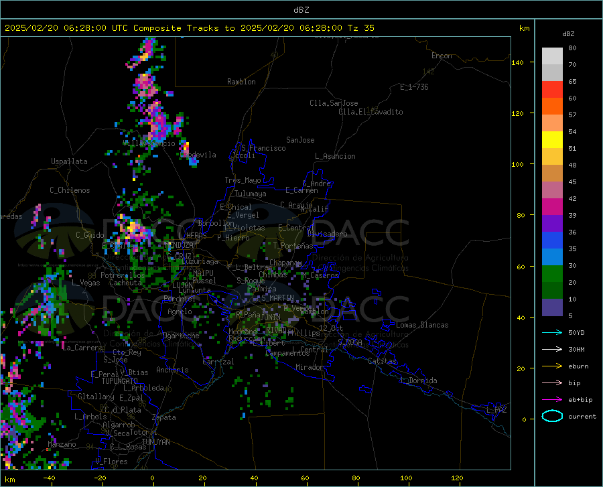Click the 'TUPUNGATO' place label
The width and height of the screenshot is (603, 487).
point(120,381)
